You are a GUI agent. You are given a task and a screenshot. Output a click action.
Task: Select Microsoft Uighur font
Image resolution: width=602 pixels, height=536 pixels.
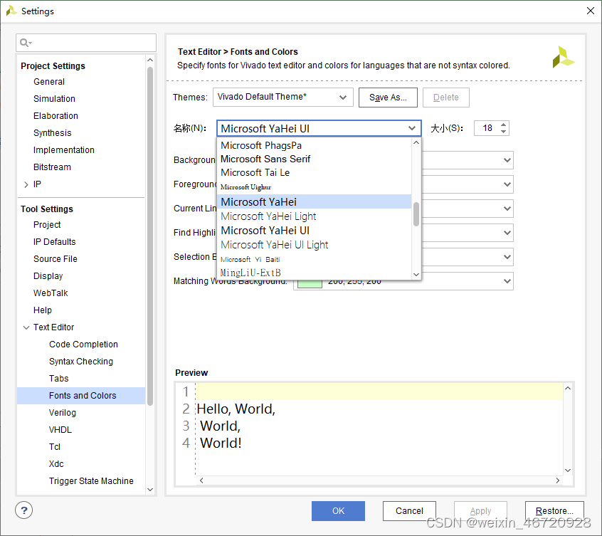point(315,187)
